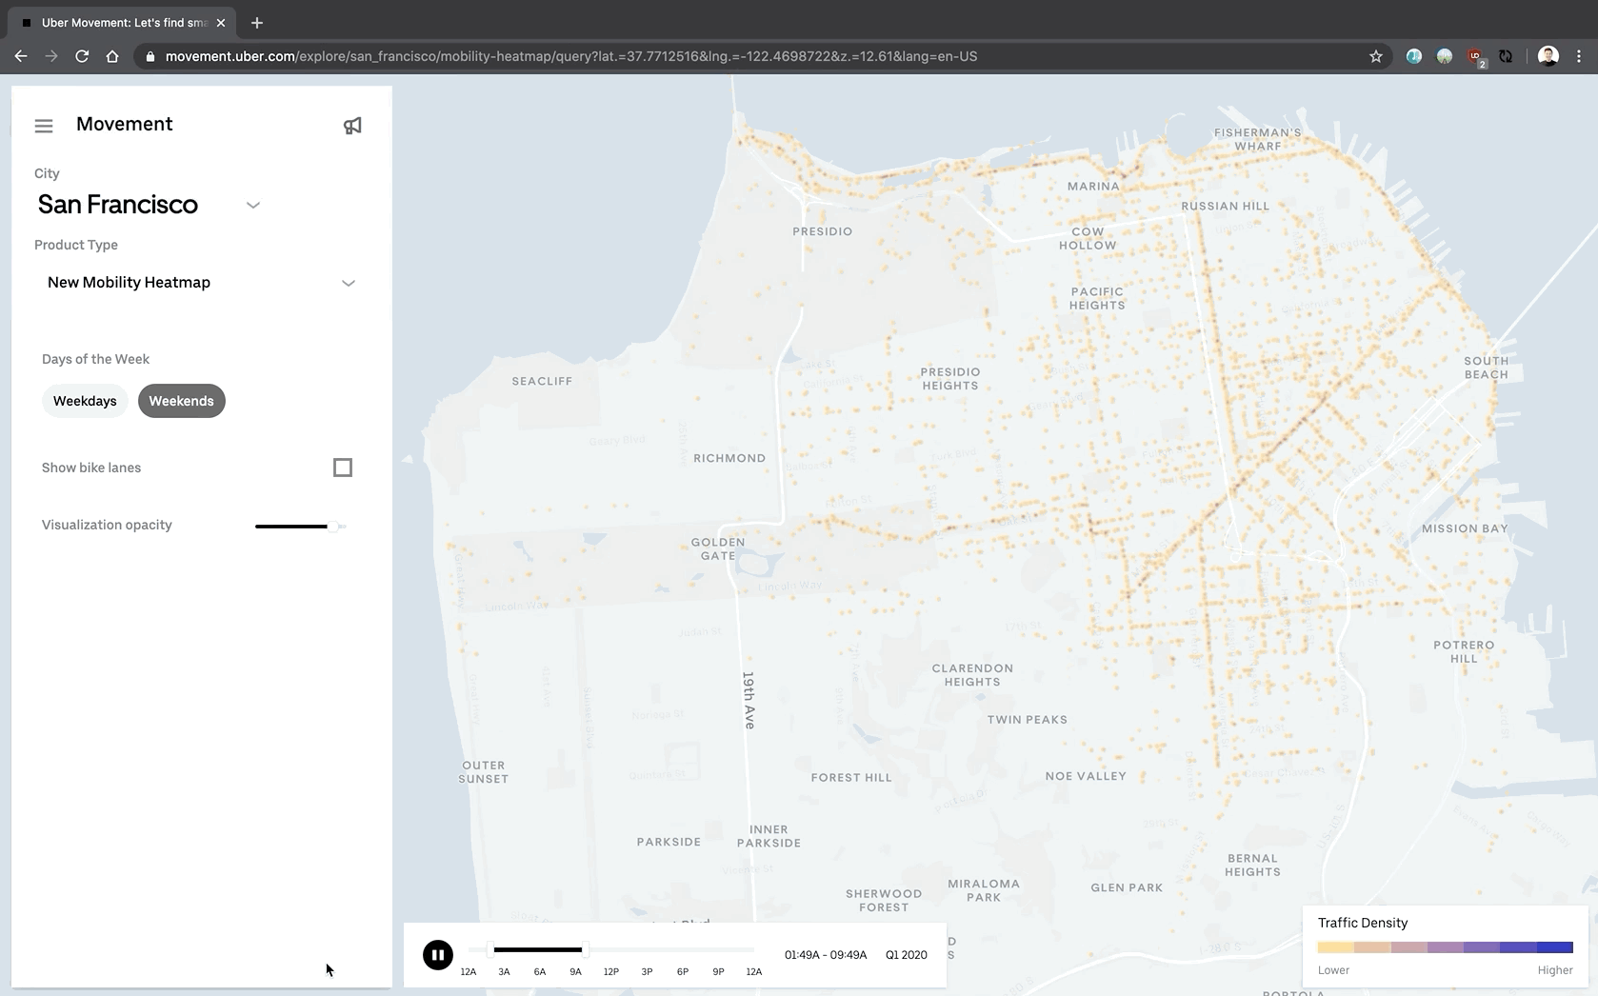Expand the San Francisco city dropdown

tap(252, 205)
